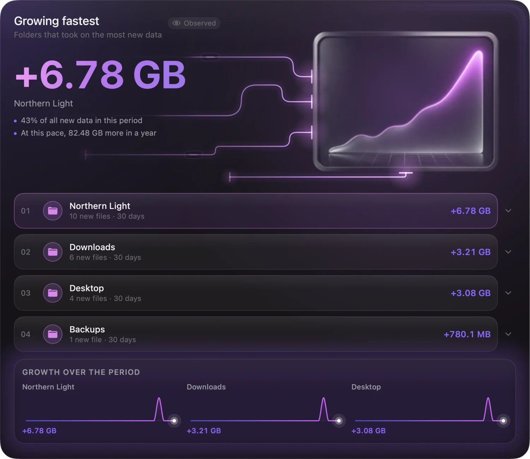This screenshot has width=530, height=459.
Task: Click +3.08 GB under Desktop sparkline
Action: tap(369, 431)
